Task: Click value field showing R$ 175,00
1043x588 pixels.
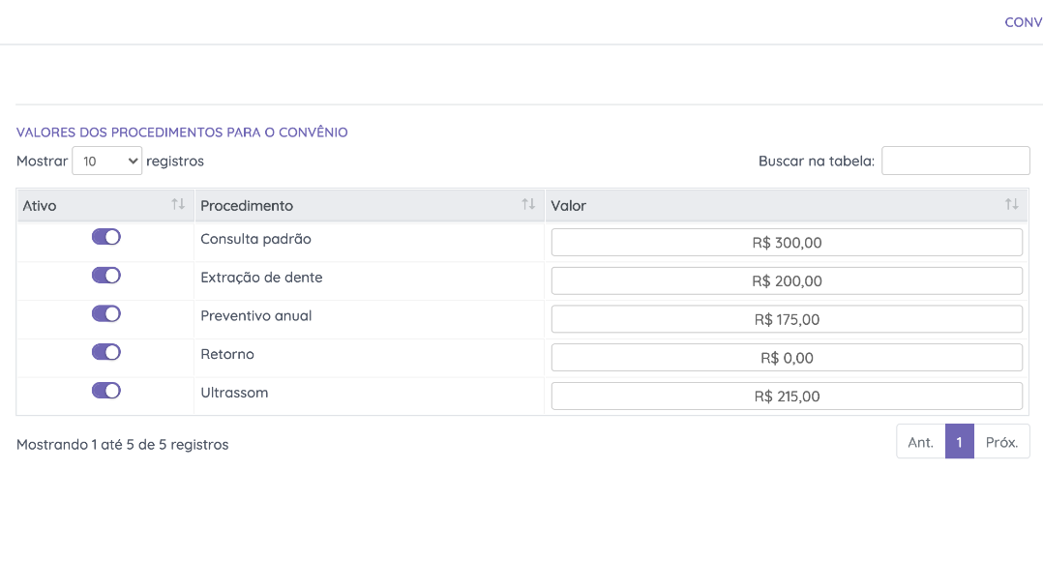Action: pos(787,319)
